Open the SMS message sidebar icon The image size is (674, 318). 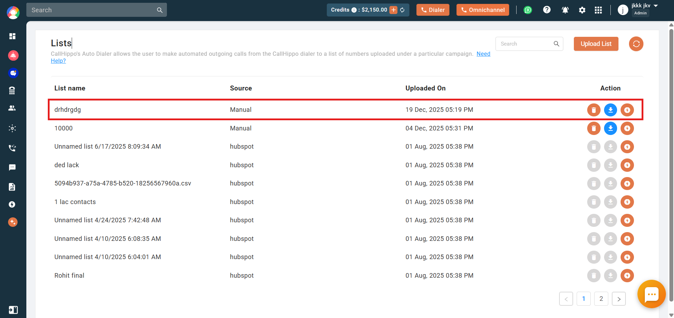pyautogui.click(x=12, y=167)
